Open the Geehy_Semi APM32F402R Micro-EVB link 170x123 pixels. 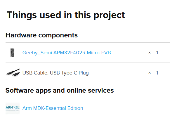click(67, 53)
